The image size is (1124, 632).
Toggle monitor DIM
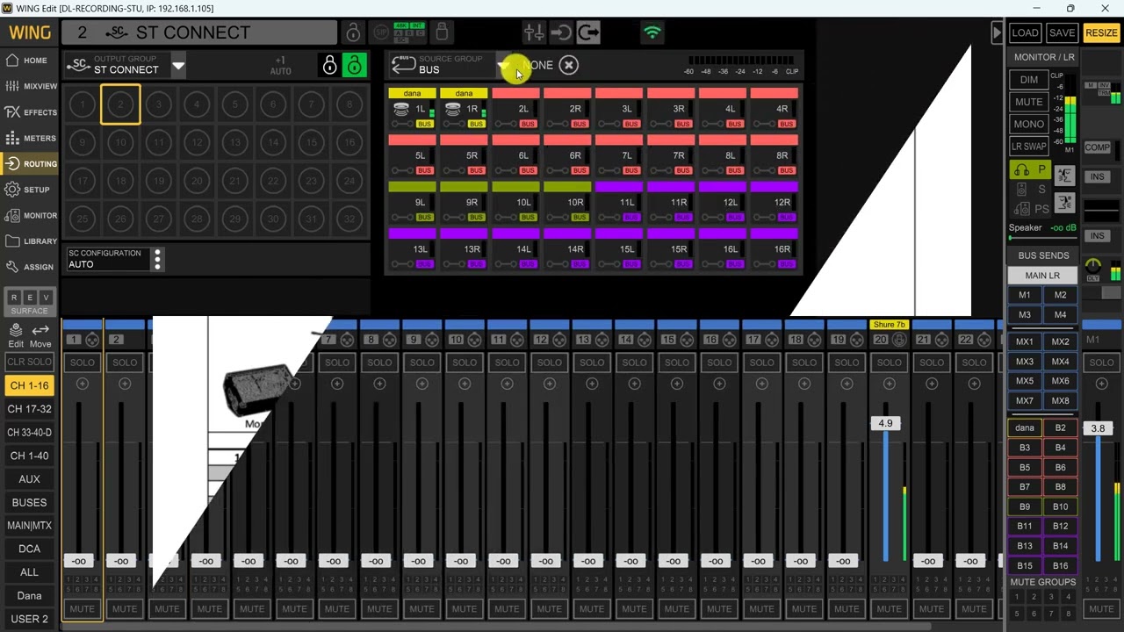pyautogui.click(x=1028, y=79)
